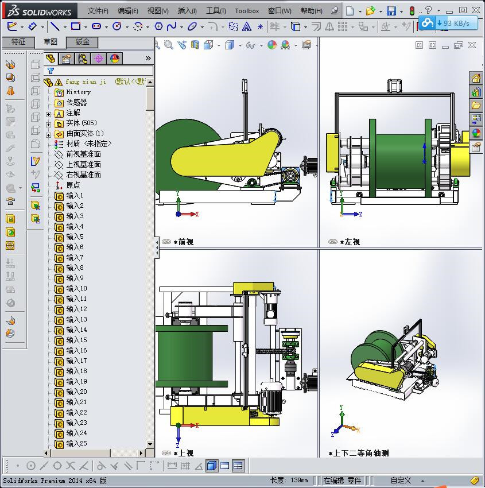Select the Straight Slot tool

(96, 26)
